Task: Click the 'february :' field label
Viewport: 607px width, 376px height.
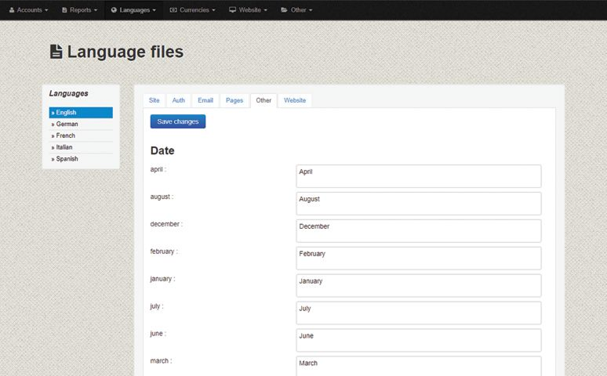Action: (164, 251)
